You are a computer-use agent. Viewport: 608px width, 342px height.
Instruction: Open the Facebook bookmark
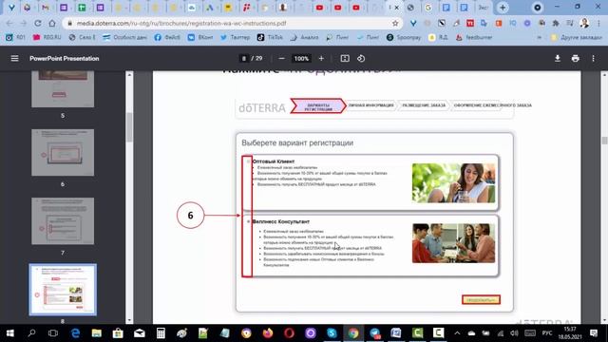[167, 37]
